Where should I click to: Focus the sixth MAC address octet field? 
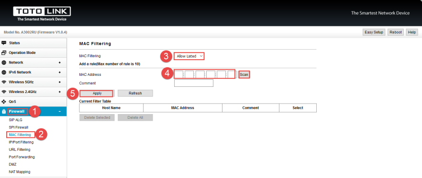(x=232, y=74)
